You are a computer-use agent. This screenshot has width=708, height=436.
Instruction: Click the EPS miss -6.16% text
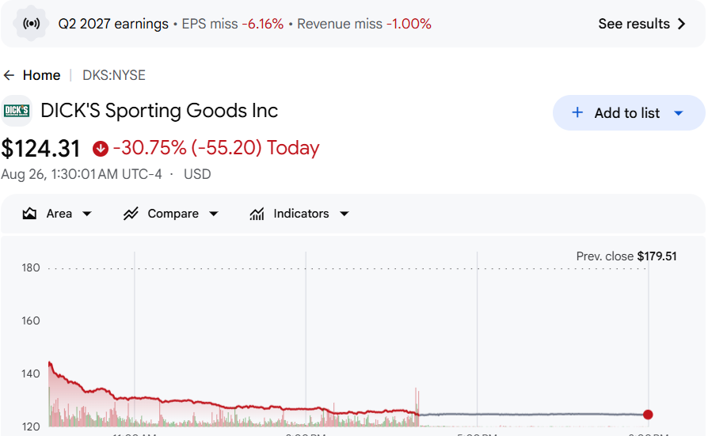coord(233,24)
